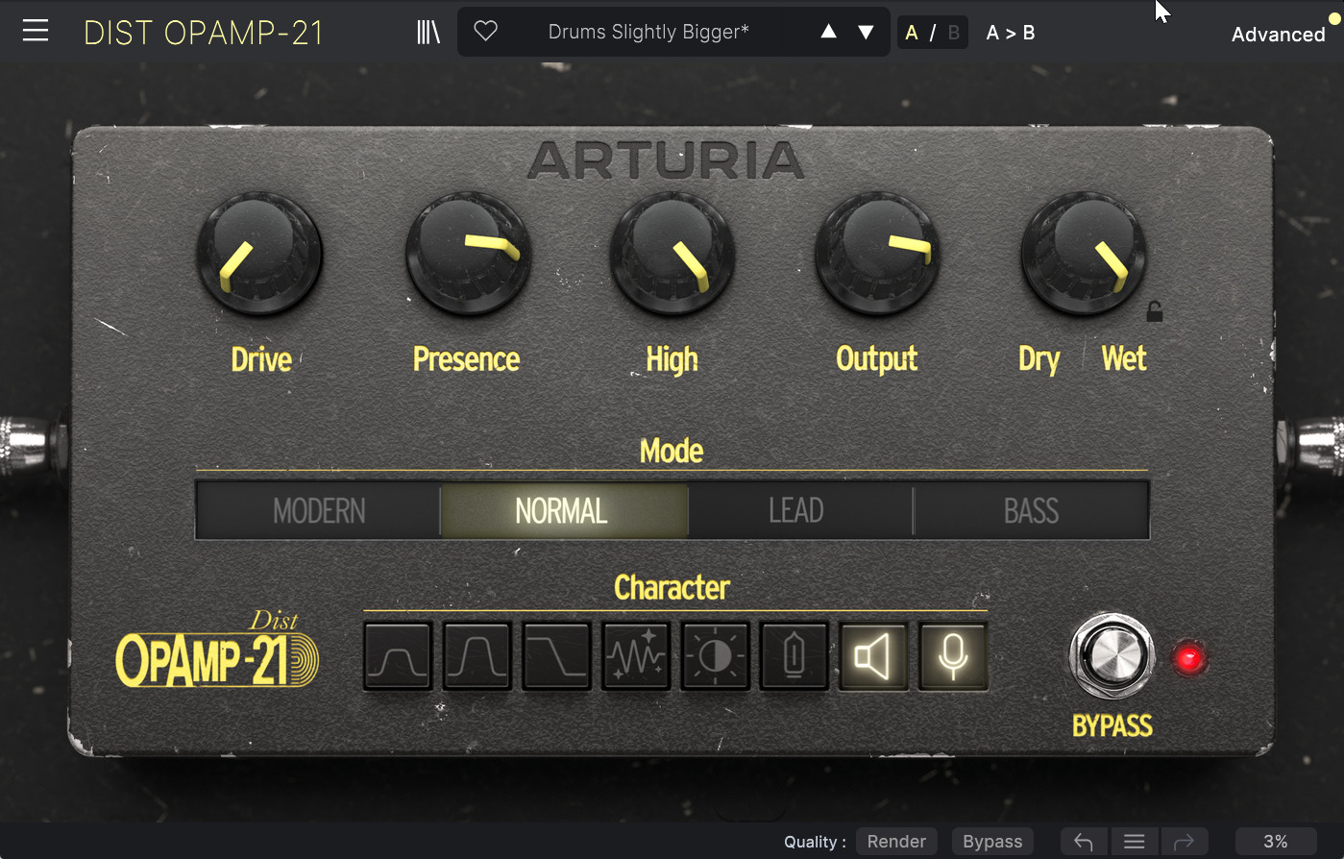Open the hamburger main menu
This screenshot has height=859, width=1344.
(36, 31)
